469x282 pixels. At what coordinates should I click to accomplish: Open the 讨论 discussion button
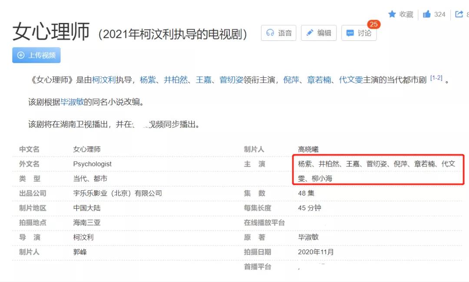click(x=359, y=33)
